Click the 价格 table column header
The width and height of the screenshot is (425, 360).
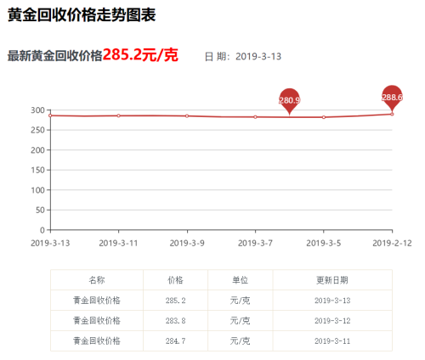176,280
